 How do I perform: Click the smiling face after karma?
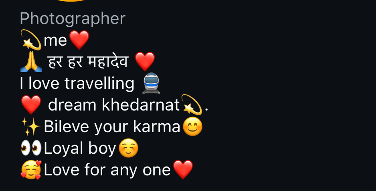(x=192, y=127)
